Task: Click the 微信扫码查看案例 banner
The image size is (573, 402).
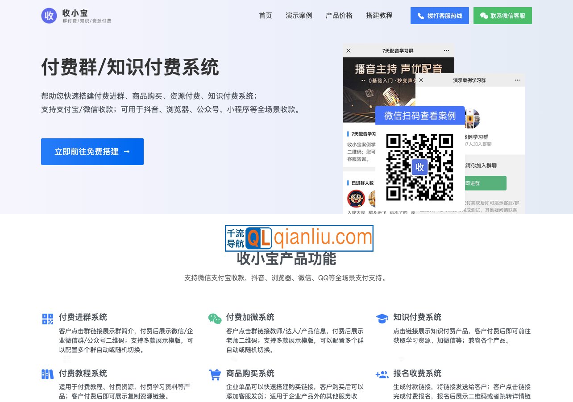Action: pyautogui.click(x=420, y=115)
